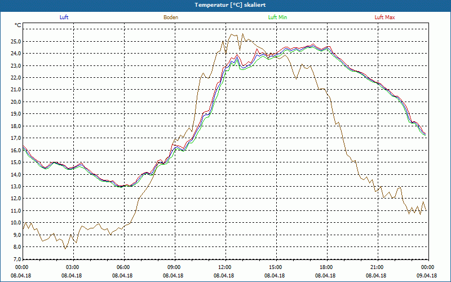This screenshot has height=282, width=451.
Task: Click the 06:00 time axis label
Action: (x=123, y=267)
